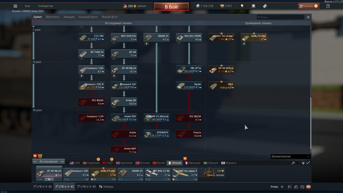The width and height of the screenshot is (343, 193).
Task: Open the inventory items icon
Action: click(265, 6)
